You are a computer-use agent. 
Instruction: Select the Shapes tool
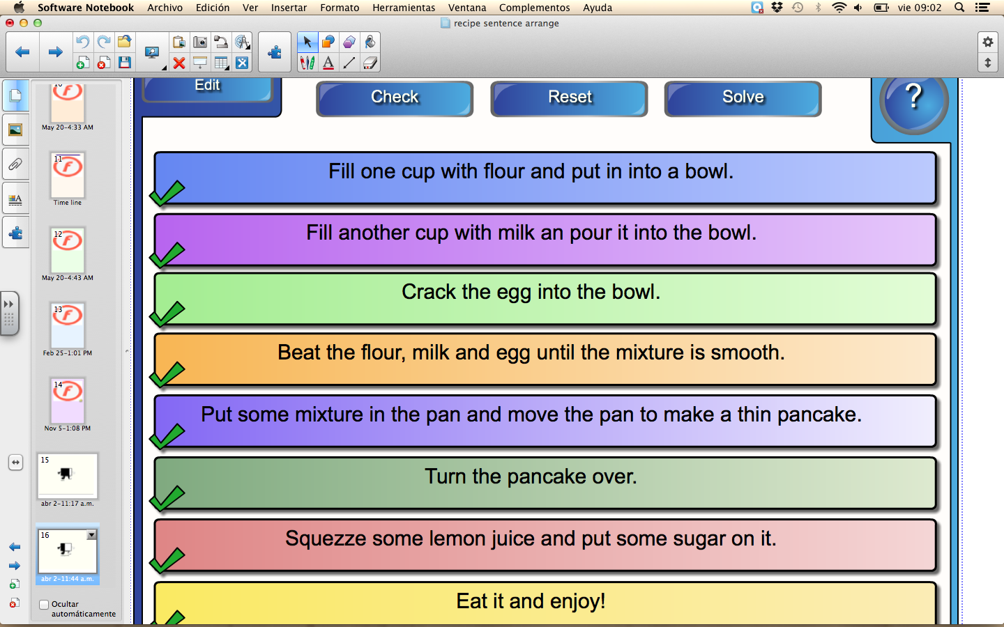click(x=328, y=42)
